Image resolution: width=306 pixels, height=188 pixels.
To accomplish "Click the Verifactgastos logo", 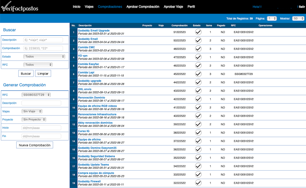I will (20, 7).
